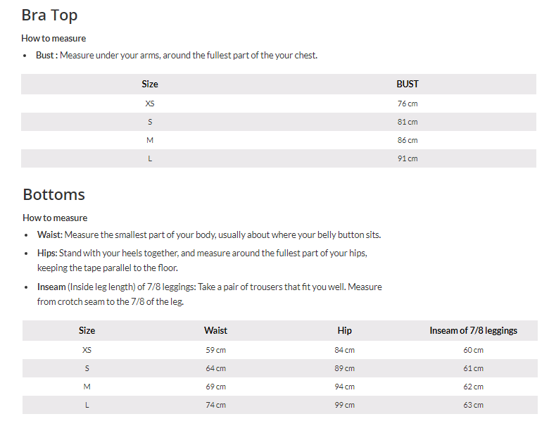This screenshot has height=426, width=549.
Task: Select the 99 cm hip value
Action: point(344,405)
